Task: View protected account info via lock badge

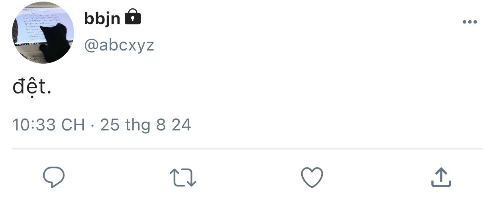Action: point(133,17)
